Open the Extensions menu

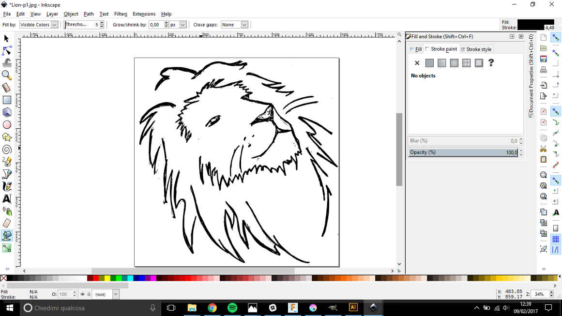point(144,14)
